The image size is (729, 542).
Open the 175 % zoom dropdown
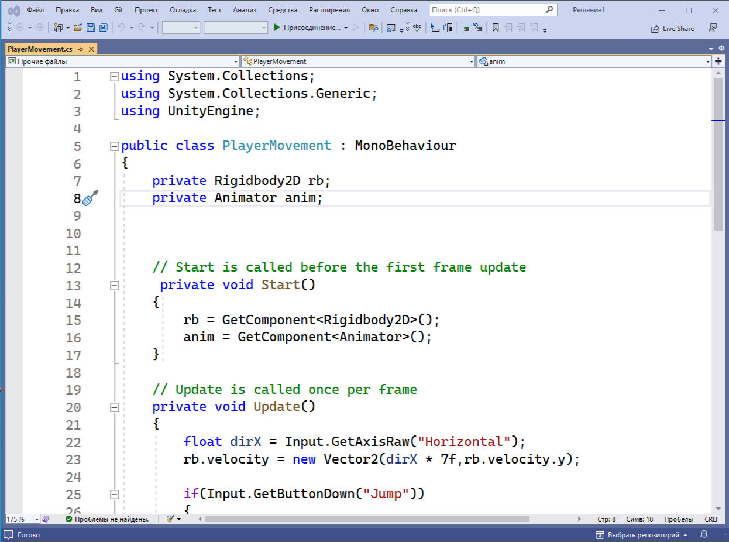pos(37,519)
